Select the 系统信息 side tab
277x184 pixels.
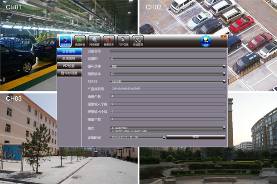(x=69, y=59)
